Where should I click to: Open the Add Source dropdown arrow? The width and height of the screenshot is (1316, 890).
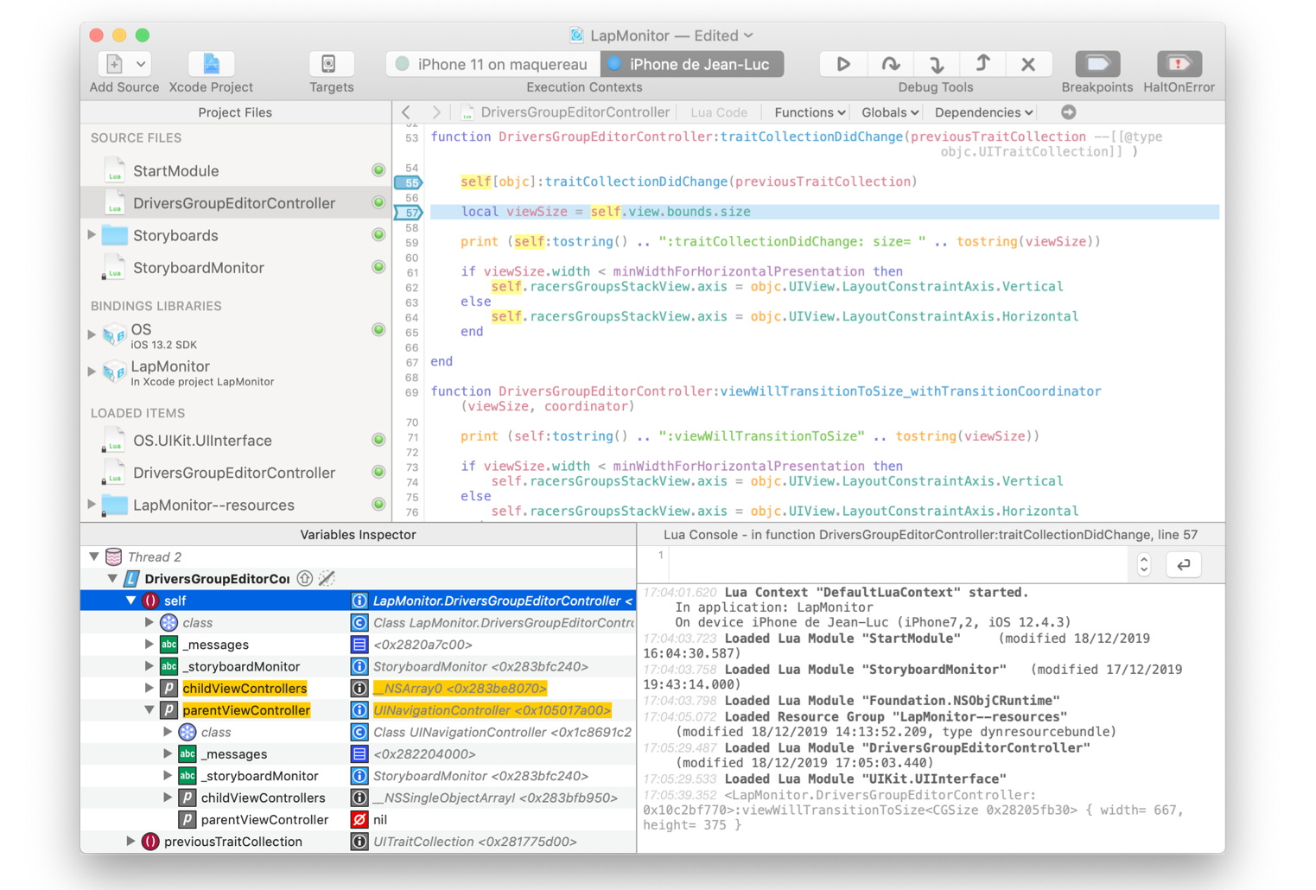pyautogui.click(x=141, y=64)
